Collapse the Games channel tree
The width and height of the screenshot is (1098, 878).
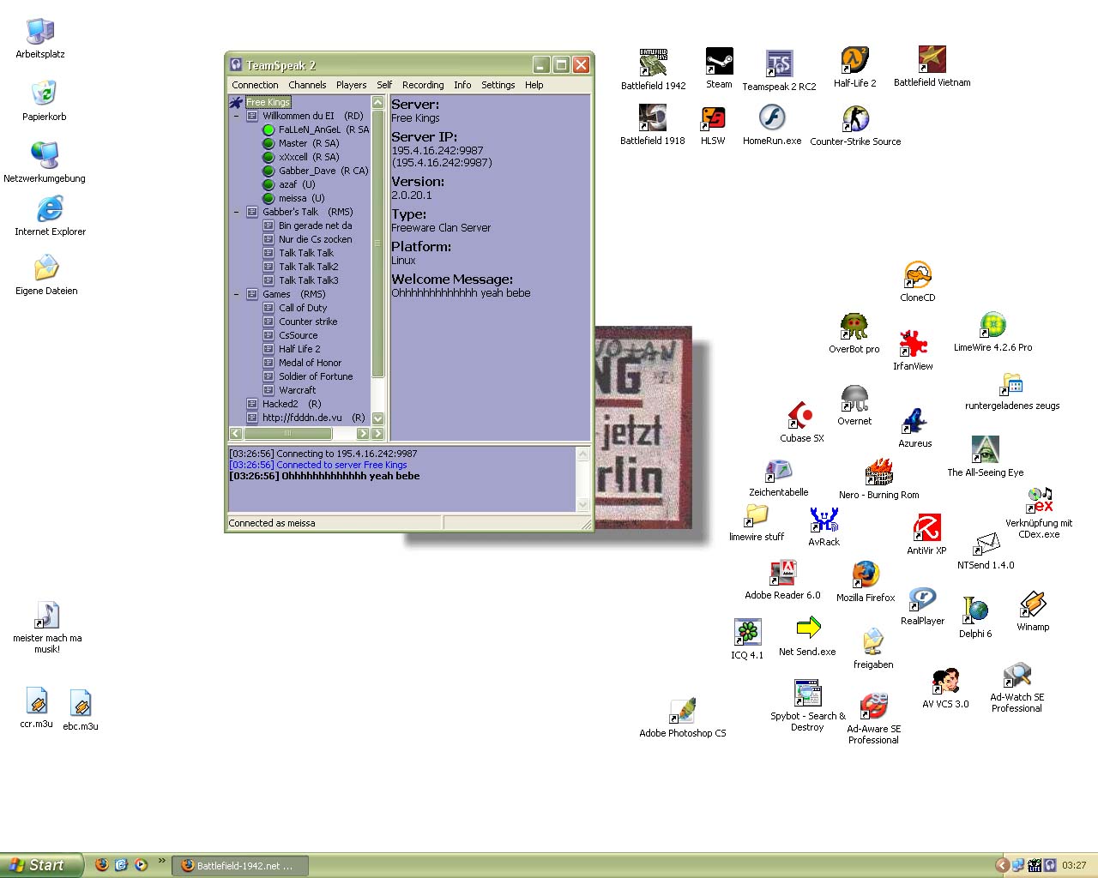point(236,294)
